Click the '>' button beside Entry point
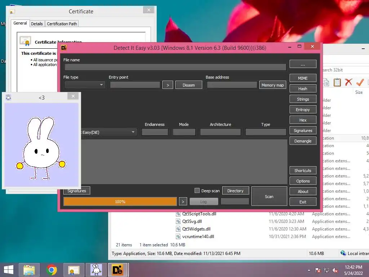 [x=168, y=85]
